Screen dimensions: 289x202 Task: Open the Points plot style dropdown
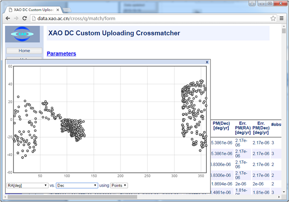[x=119, y=186]
